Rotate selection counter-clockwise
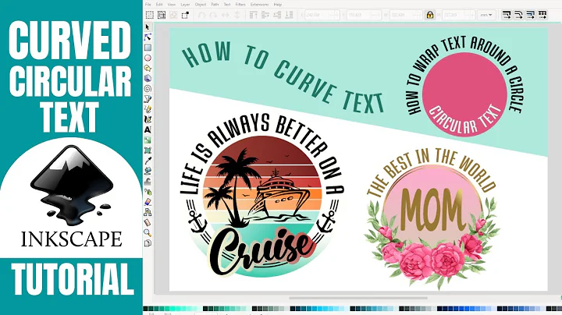Image resolution: width=562 pixels, height=315 pixels. click(202, 15)
